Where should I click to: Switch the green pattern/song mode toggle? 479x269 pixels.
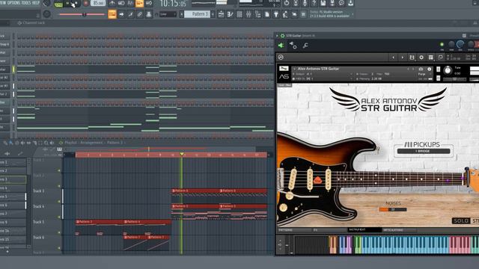58,4
